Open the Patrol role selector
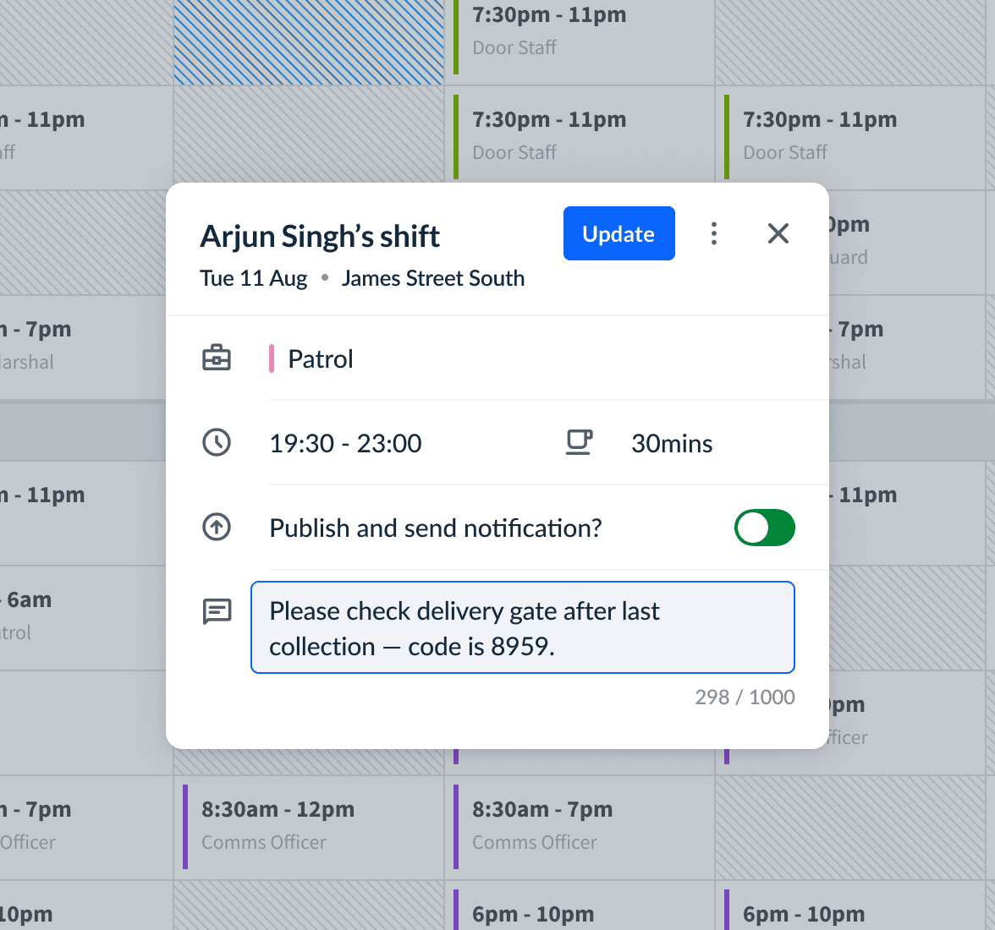The width and height of the screenshot is (995, 930). tap(321, 359)
